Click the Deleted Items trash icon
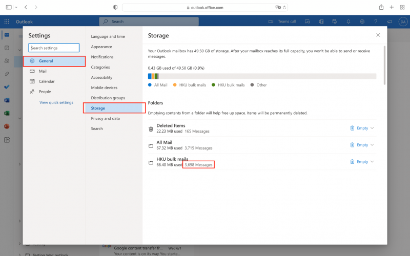 (151, 129)
